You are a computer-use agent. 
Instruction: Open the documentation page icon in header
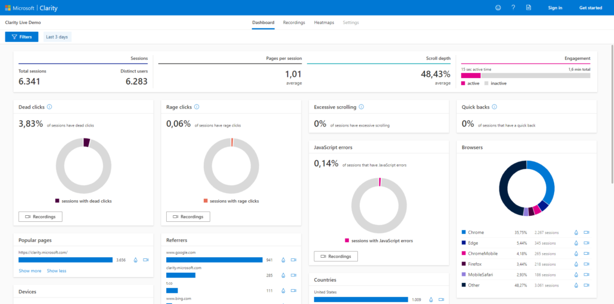pyautogui.click(x=528, y=7)
